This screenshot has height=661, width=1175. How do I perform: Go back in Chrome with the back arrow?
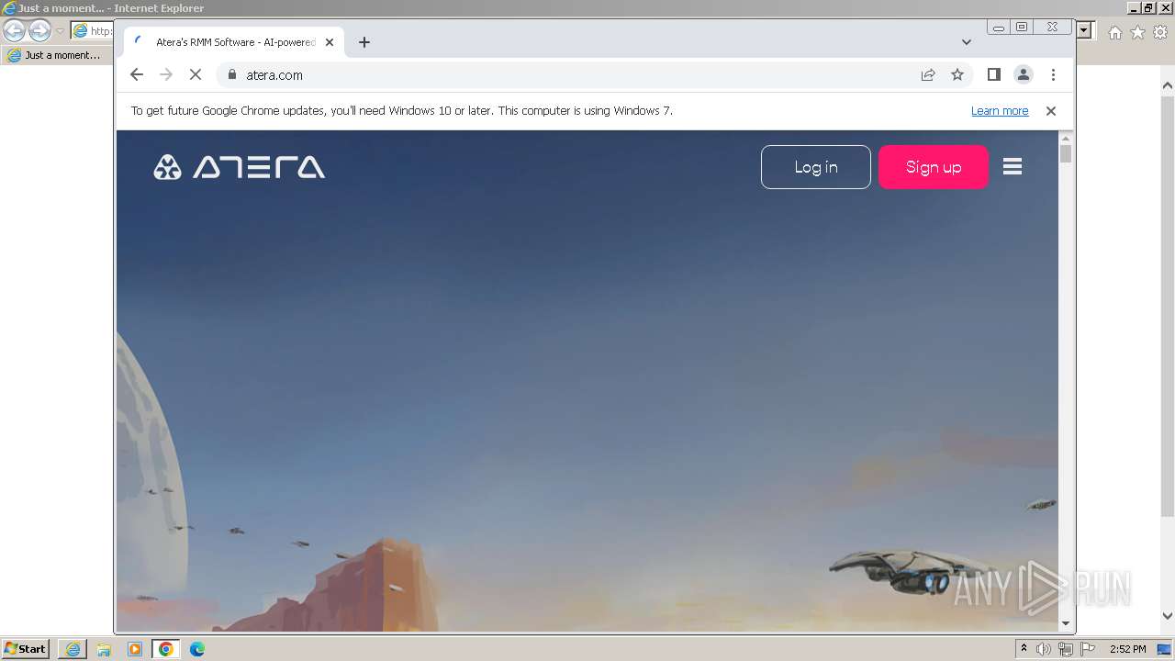(x=137, y=75)
